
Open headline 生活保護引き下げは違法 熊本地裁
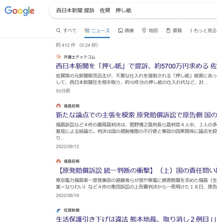[x=136, y=219]
